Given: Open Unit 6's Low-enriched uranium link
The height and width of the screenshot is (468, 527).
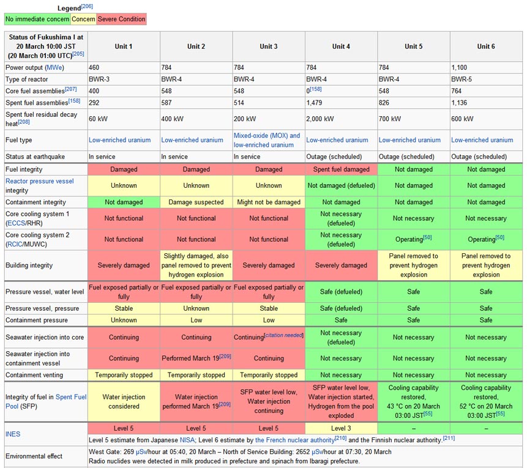Looking at the screenshot, I should (482, 140).
